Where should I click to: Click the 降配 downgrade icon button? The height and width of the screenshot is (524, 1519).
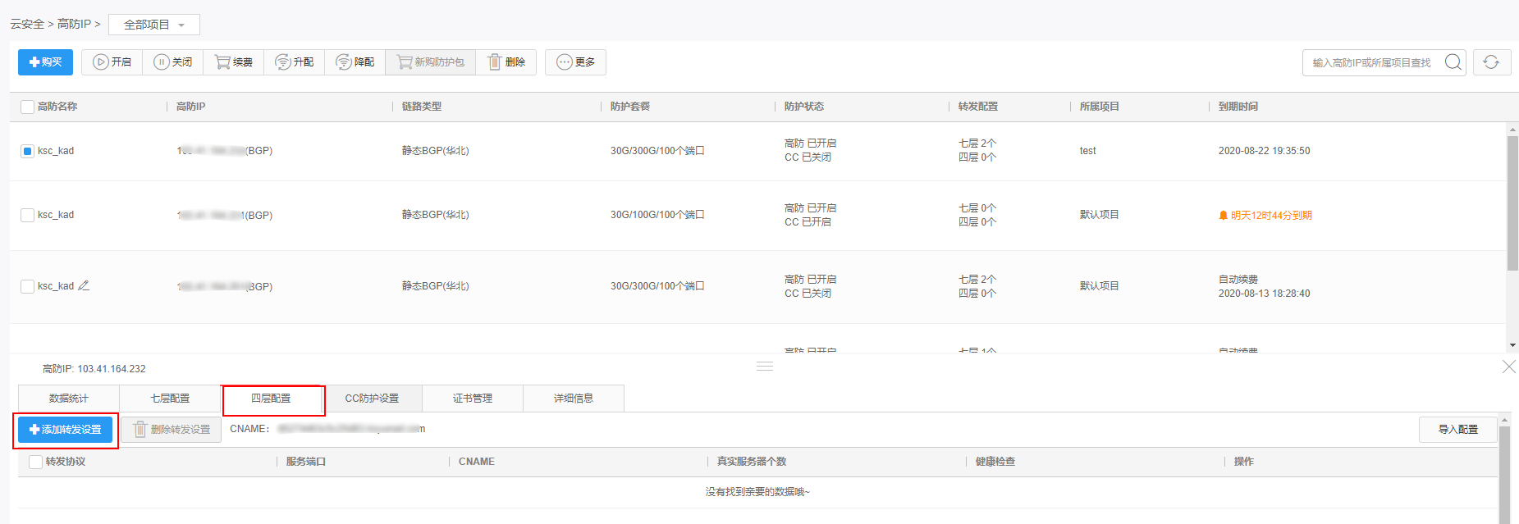[x=355, y=62]
